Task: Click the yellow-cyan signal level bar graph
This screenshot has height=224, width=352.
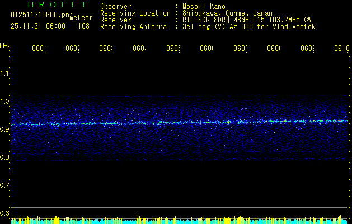Action: point(180,220)
